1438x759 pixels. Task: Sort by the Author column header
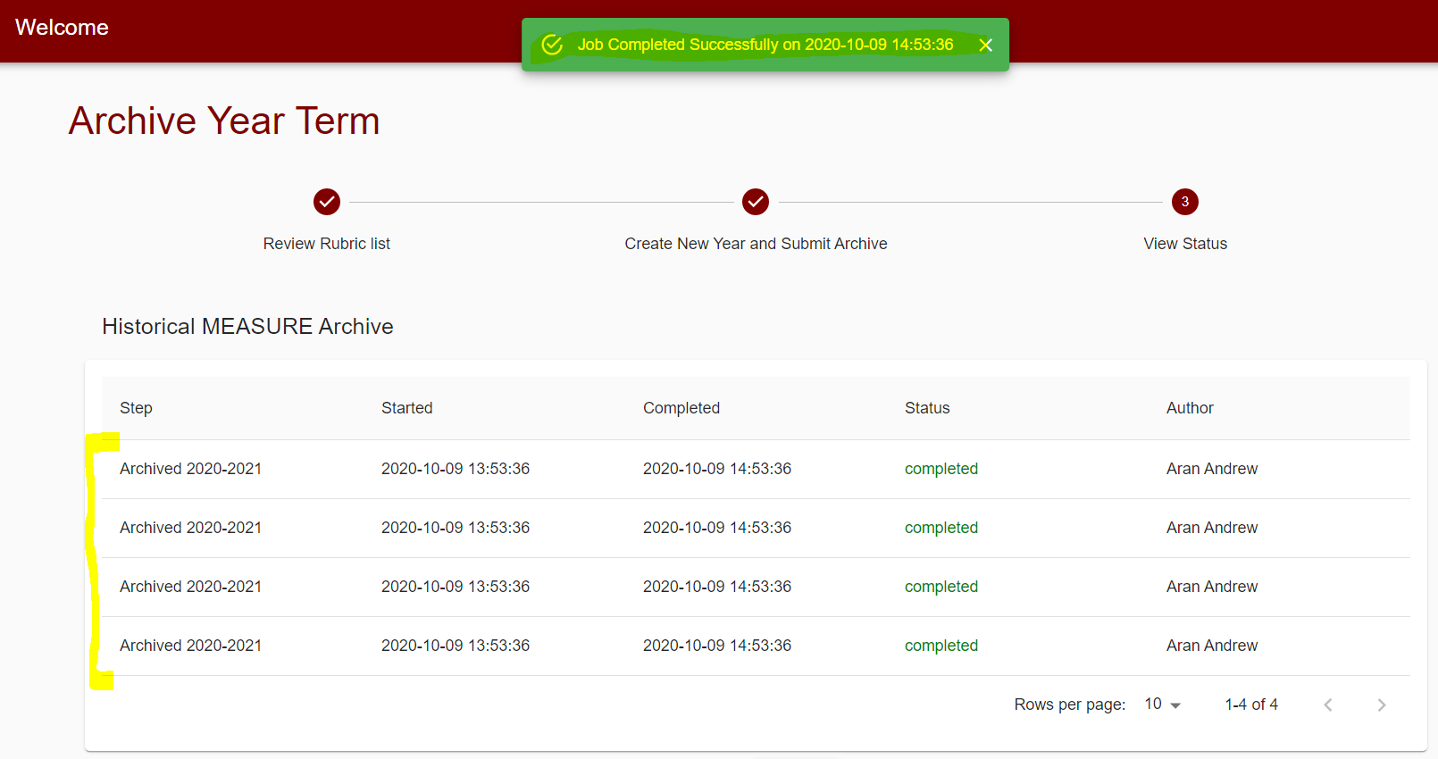1190,408
